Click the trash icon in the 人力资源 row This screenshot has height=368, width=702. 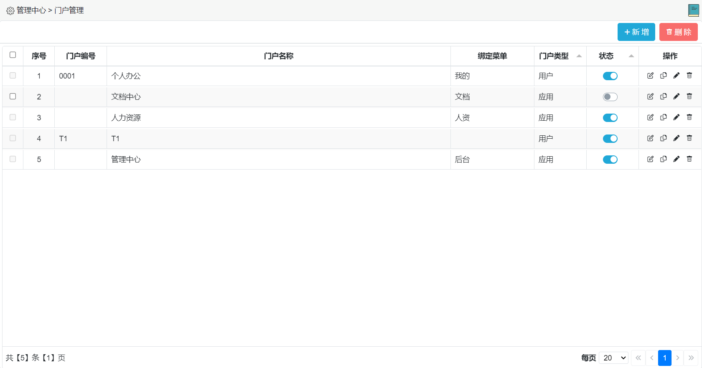(x=689, y=117)
